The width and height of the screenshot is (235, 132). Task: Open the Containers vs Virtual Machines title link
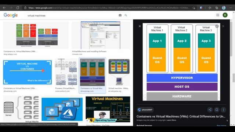181,117
